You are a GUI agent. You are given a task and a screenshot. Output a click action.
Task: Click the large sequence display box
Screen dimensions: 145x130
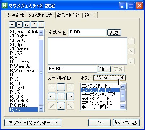point(88,51)
